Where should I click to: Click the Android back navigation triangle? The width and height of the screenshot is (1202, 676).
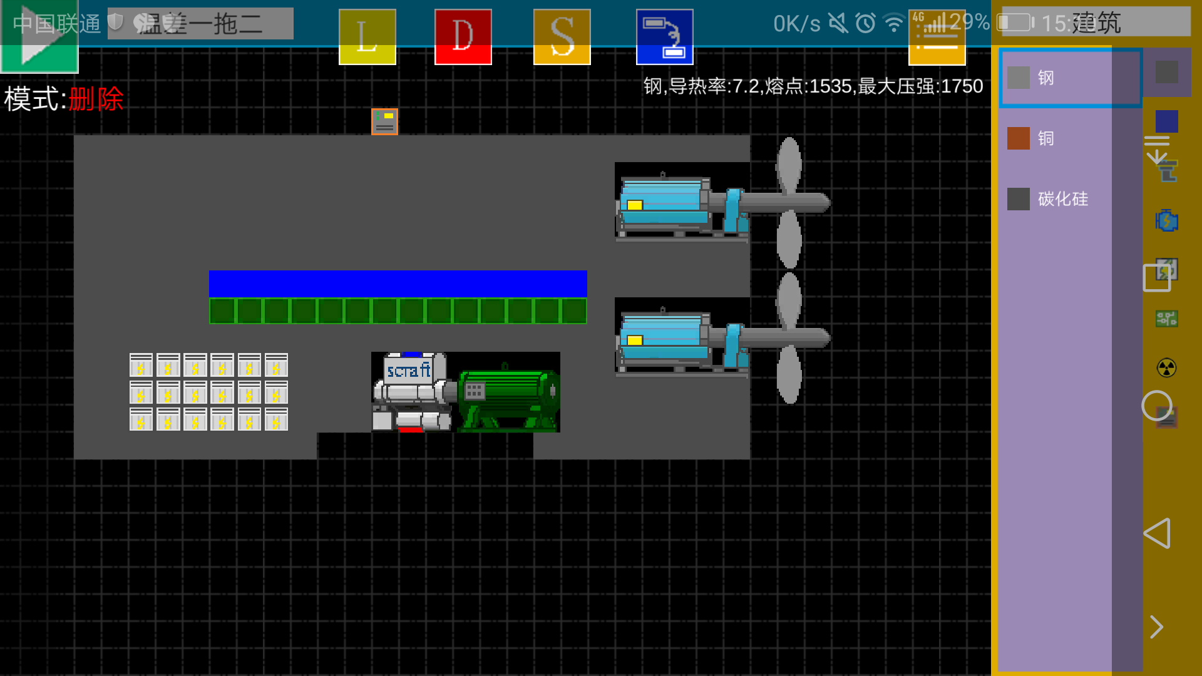(1157, 533)
